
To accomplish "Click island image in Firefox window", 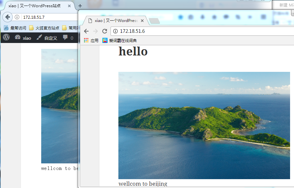I will coord(60,106).
